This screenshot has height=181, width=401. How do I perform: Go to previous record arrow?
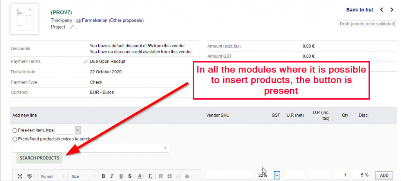(x=381, y=10)
